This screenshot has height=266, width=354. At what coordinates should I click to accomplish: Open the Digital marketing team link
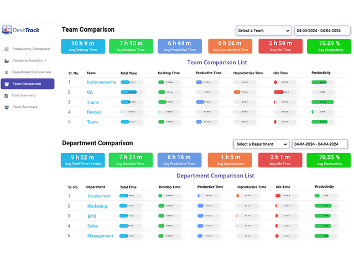pyautogui.click(x=101, y=82)
